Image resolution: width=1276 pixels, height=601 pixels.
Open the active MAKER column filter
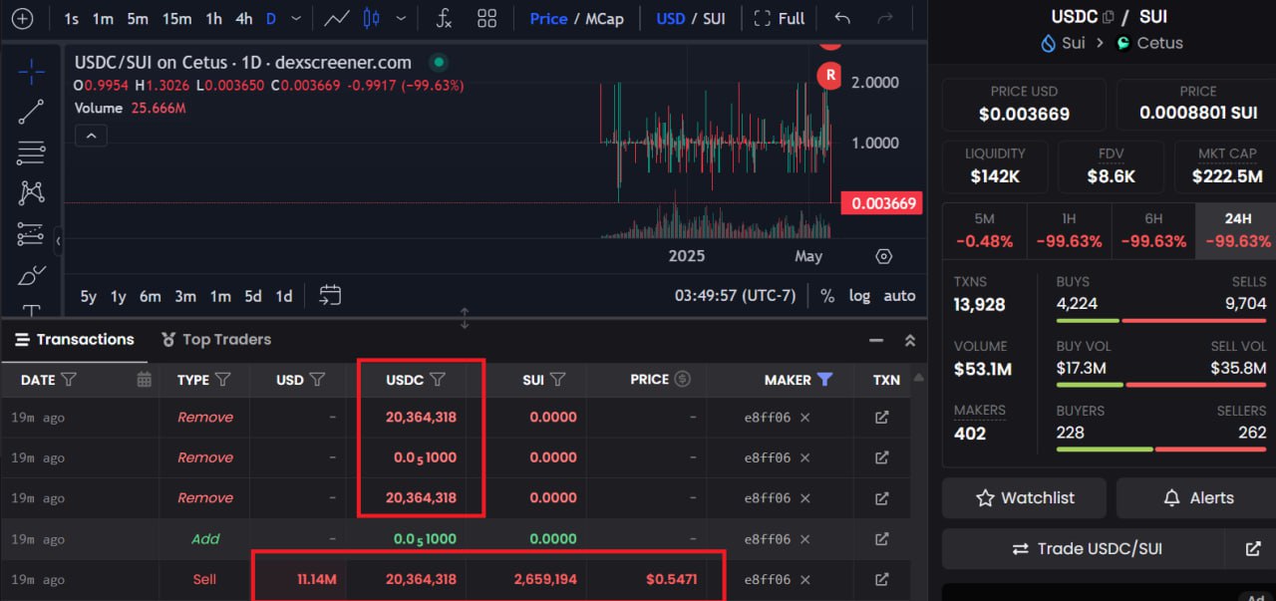point(824,379)
